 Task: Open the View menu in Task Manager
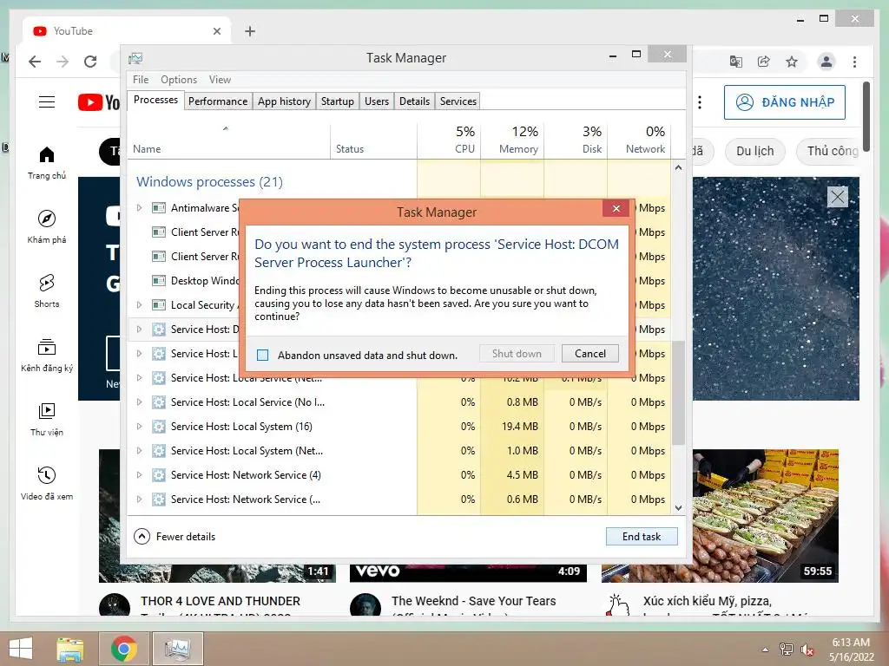220,80
